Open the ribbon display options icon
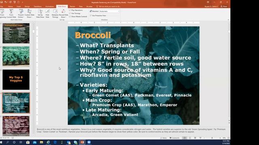This screenshot has width=259, height=145. (208, 2)
